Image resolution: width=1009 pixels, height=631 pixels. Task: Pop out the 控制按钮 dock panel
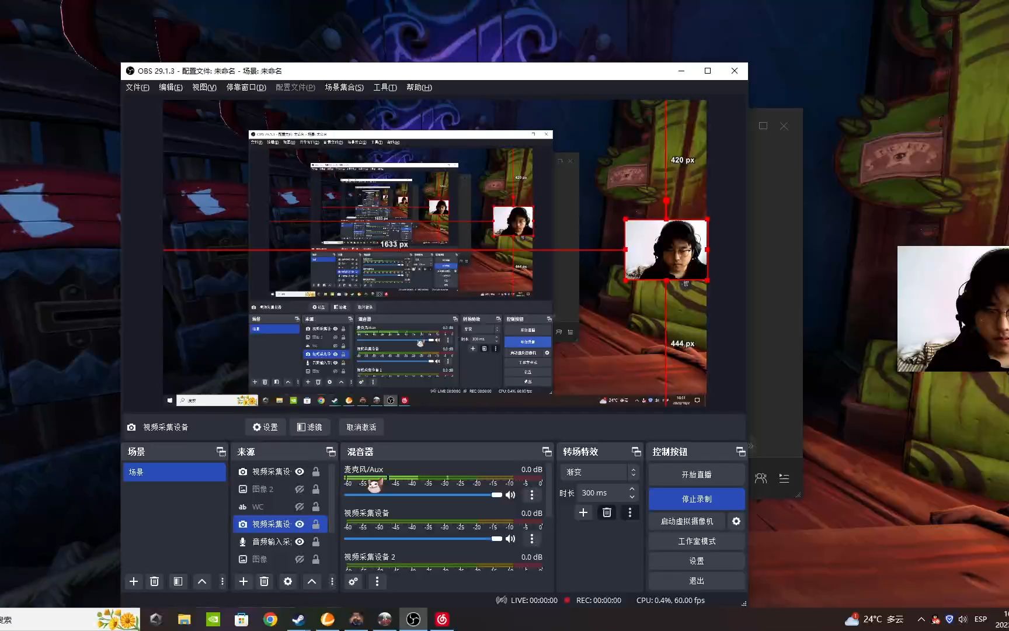[740, 452]
